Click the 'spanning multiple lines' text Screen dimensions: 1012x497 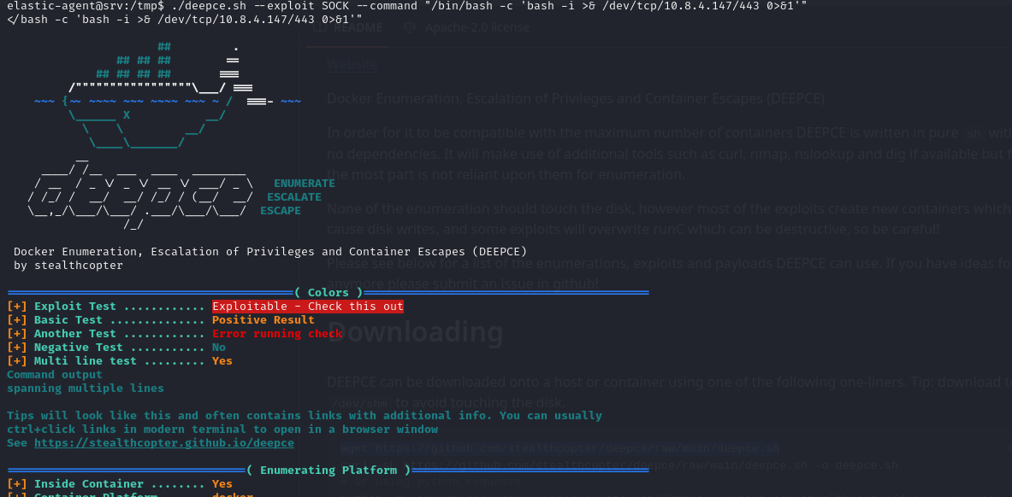tap(86, 388)
